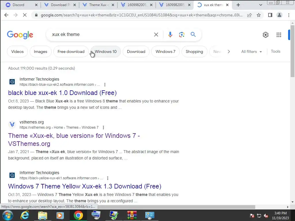295x221 pixels.
Task: Click the vertical scrollbar thumb
Action: [292, 51]
